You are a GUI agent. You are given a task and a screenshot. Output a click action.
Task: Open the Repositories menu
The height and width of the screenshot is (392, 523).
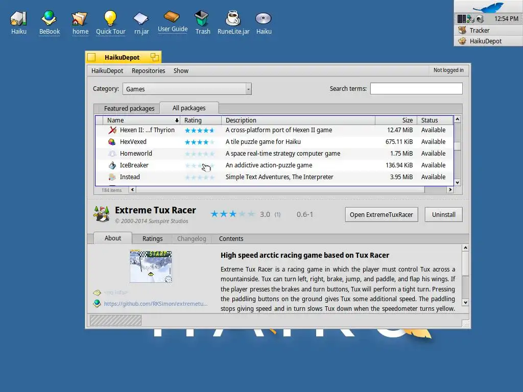[x=149, y=70]
